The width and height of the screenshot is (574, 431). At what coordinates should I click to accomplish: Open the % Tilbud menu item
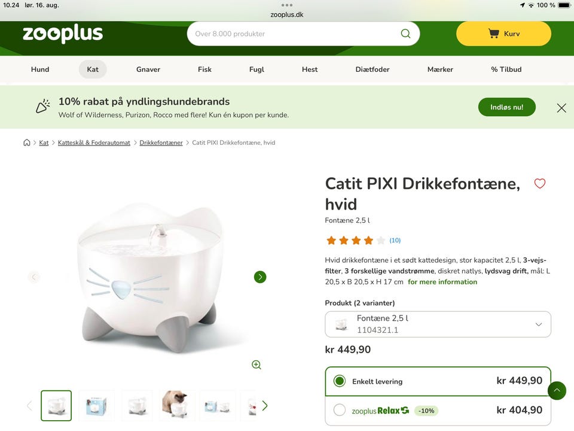506,69
